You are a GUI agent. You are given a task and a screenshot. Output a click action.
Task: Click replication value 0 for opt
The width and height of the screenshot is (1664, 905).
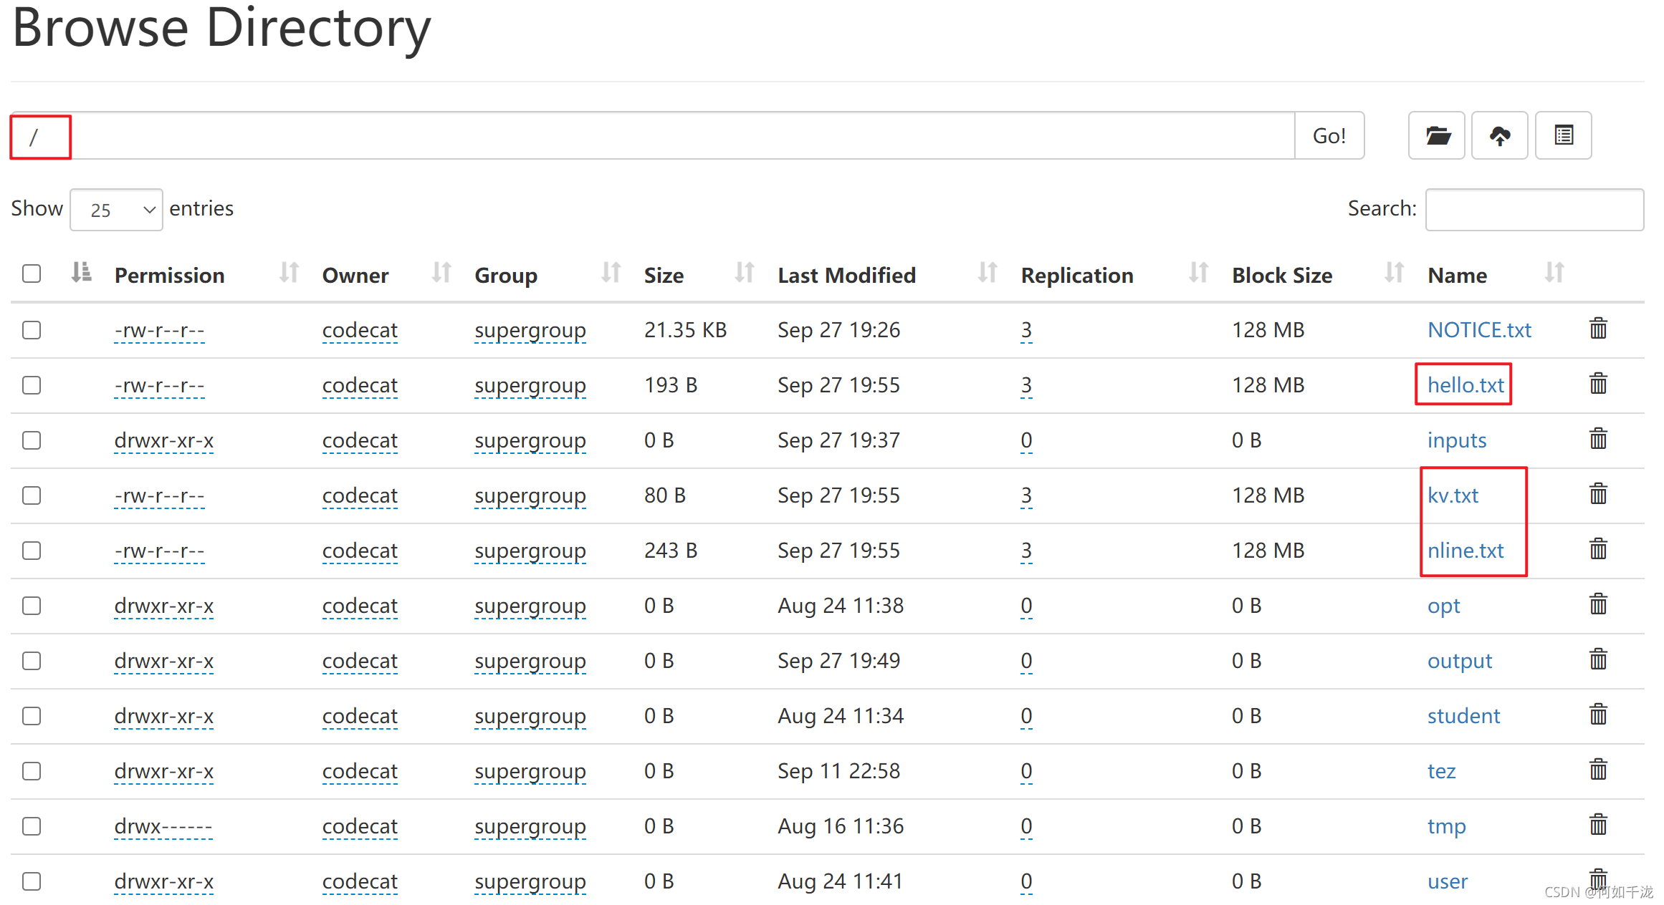(1026, 606)
